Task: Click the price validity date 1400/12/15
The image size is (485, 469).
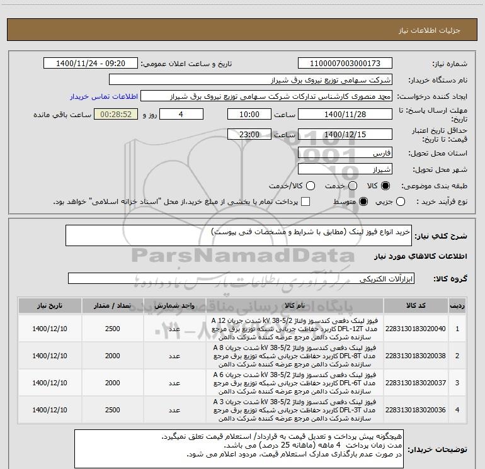Action: pyautogui.click(x=345, y=135)
